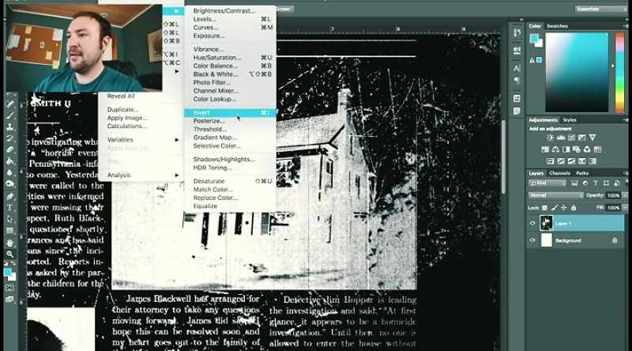Hide Layer 1 with its eye icon

(532, 223)
